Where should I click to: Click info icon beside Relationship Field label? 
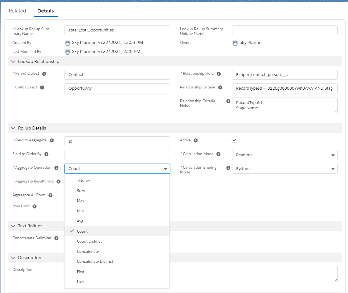tap(219, 73)
